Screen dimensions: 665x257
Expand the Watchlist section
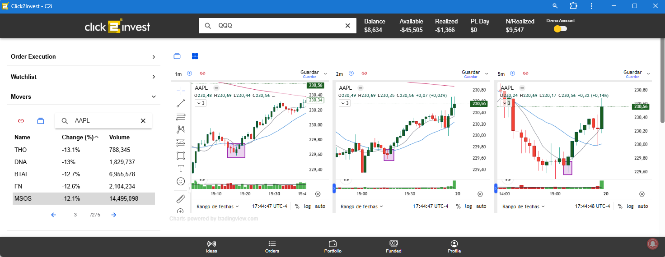click(84, 77)
